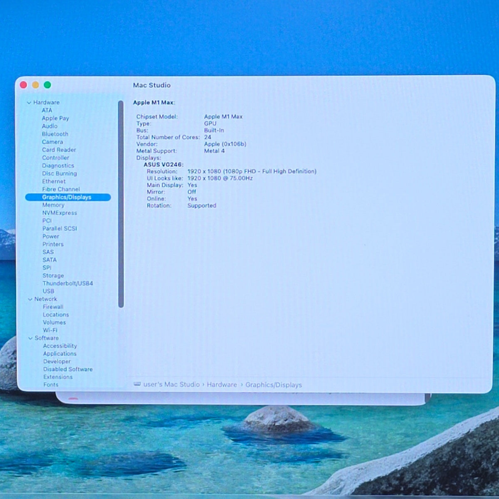Select Extensions under Software

(x=58, y=377)
